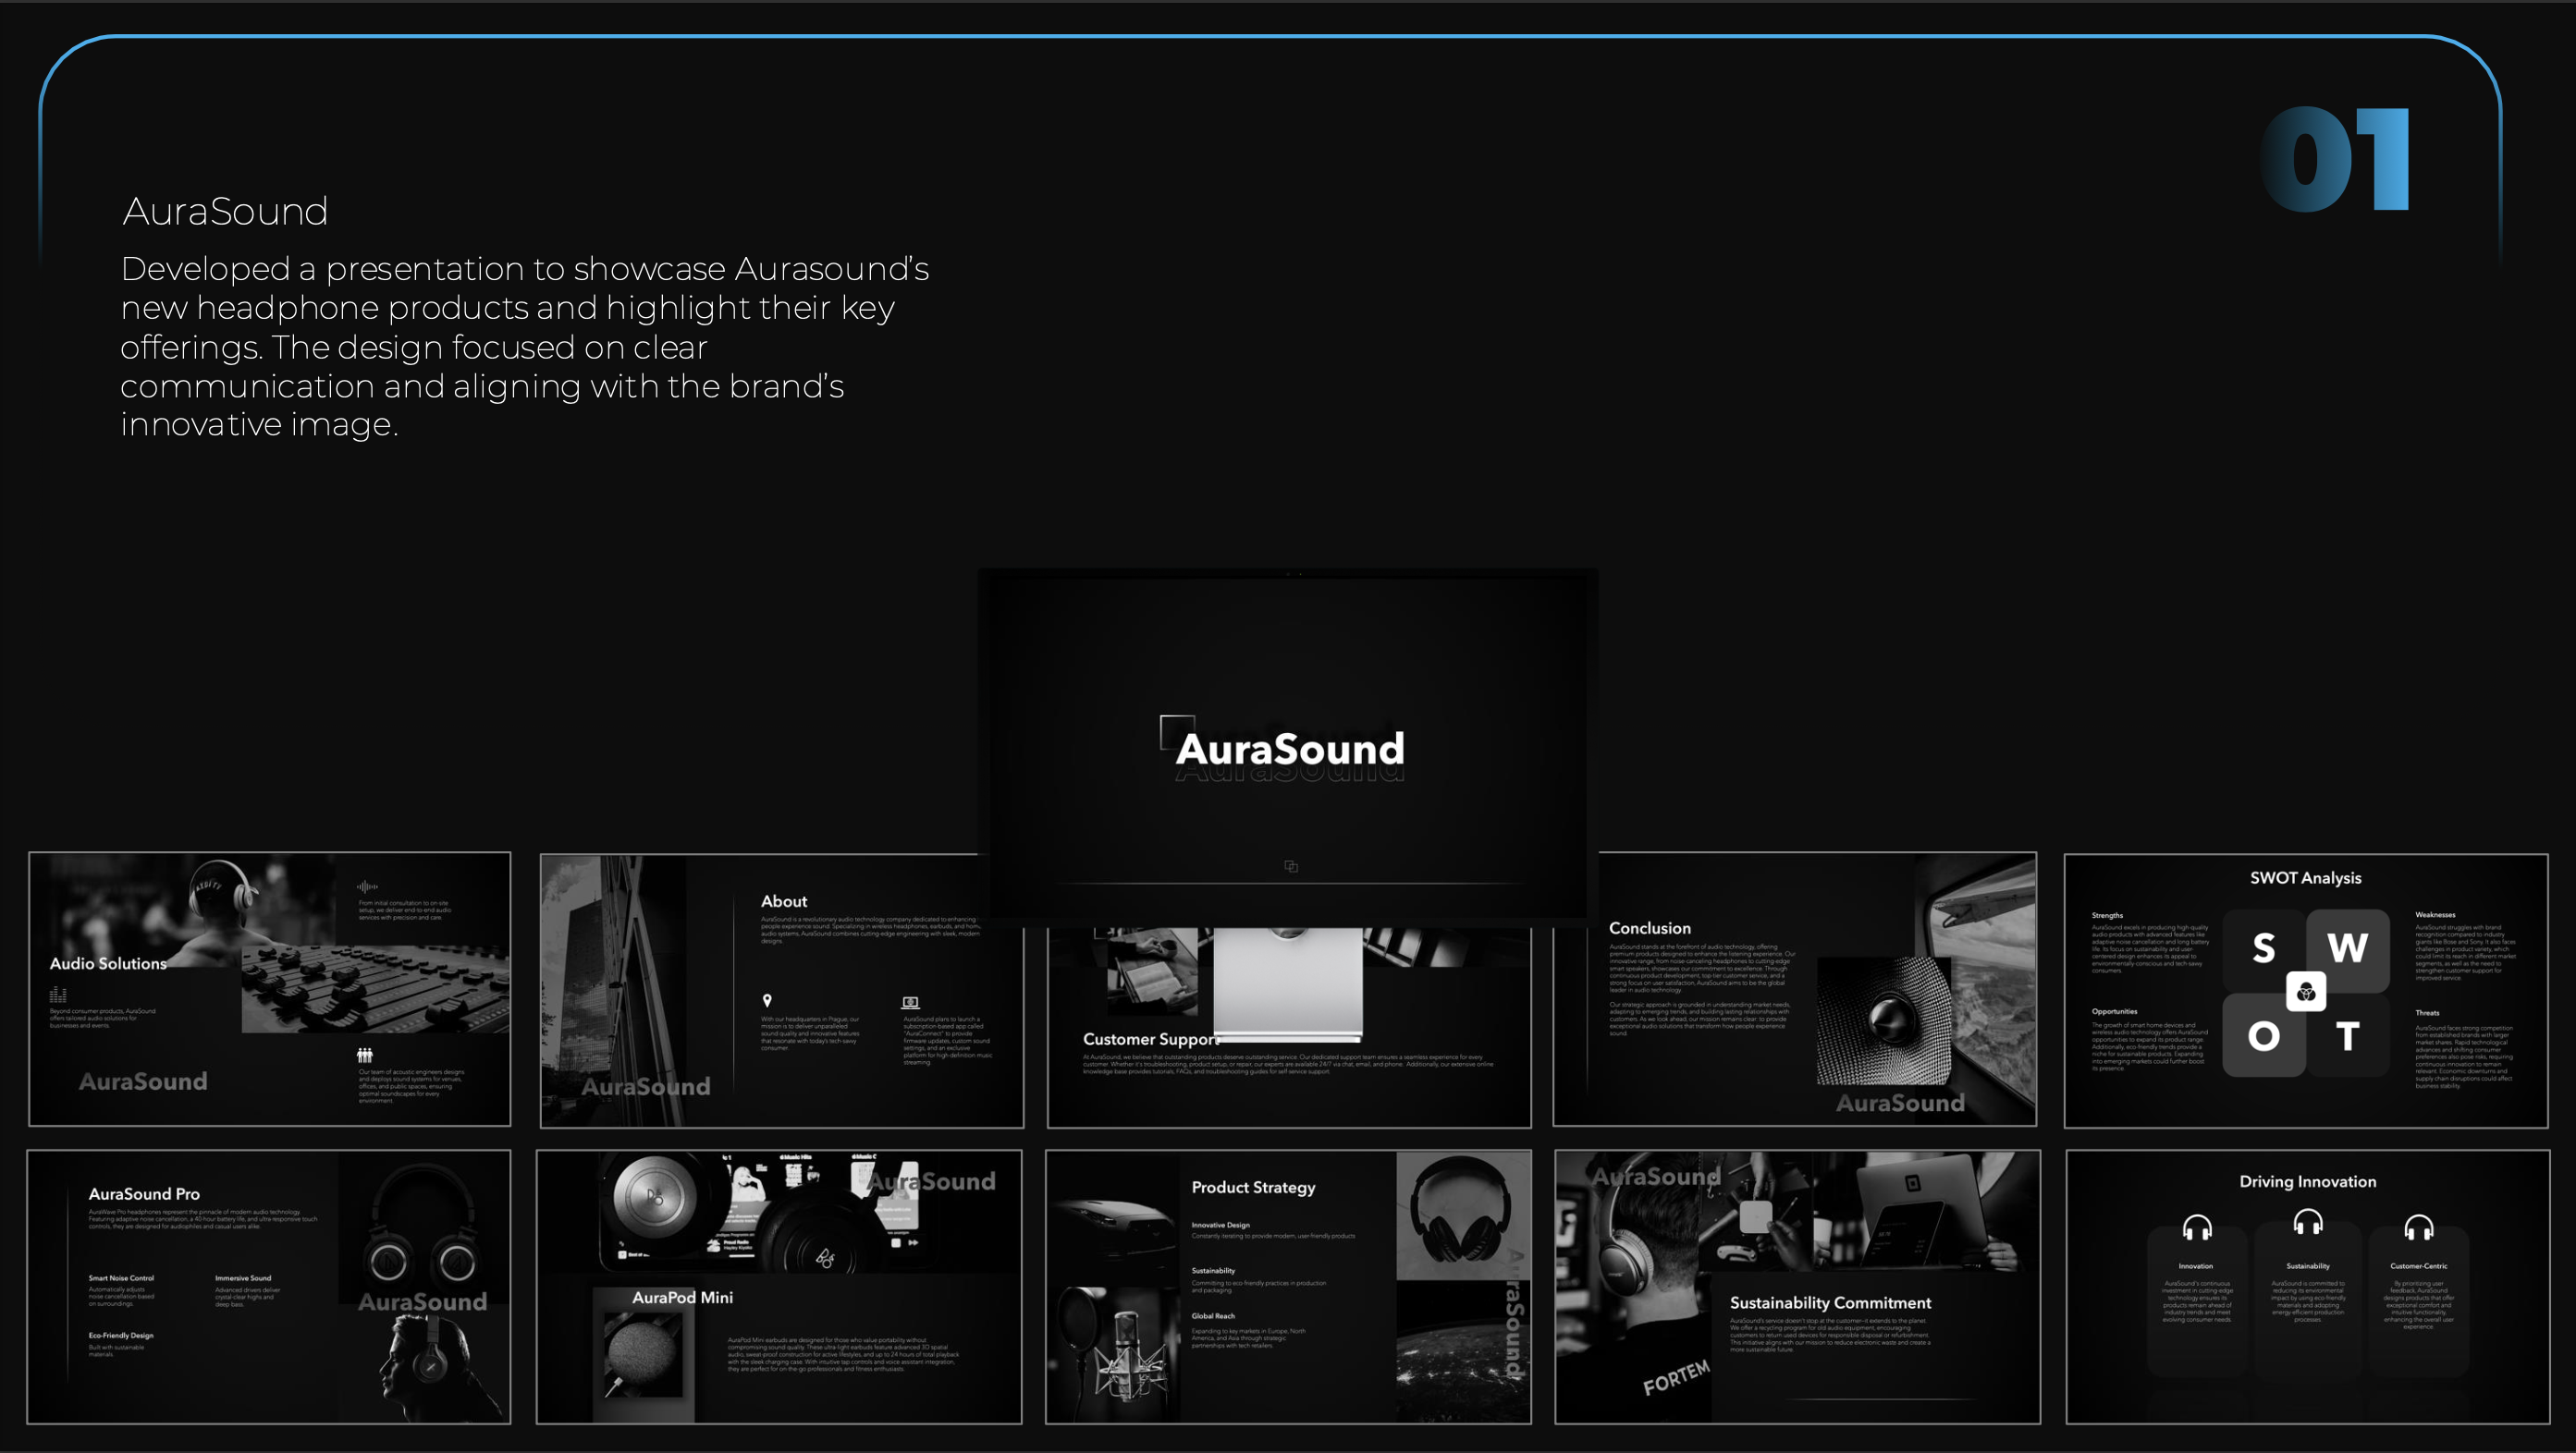Select the W tile in SWOT Analysis

coord(2347,948)
